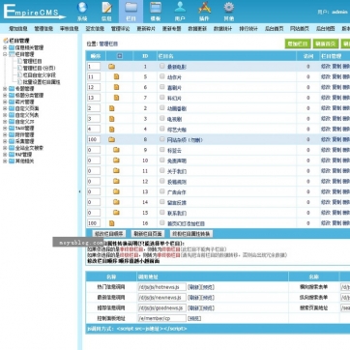Expand the 信息相关管理 tree node

click(5, 47)
